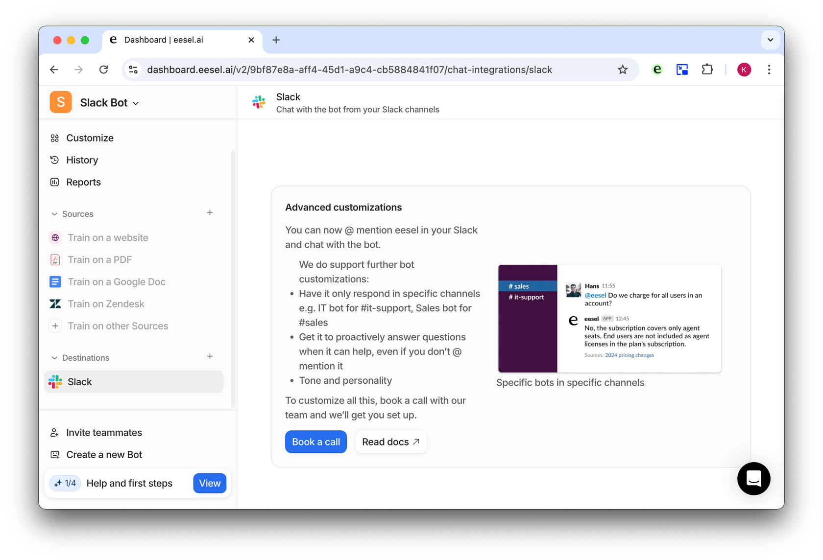
Task: Collapse the Sources section
Action: tap(54, 214)
